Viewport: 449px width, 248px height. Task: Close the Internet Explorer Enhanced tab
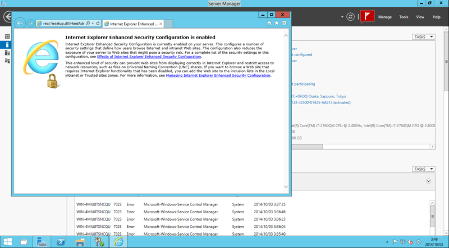(161, 24)
